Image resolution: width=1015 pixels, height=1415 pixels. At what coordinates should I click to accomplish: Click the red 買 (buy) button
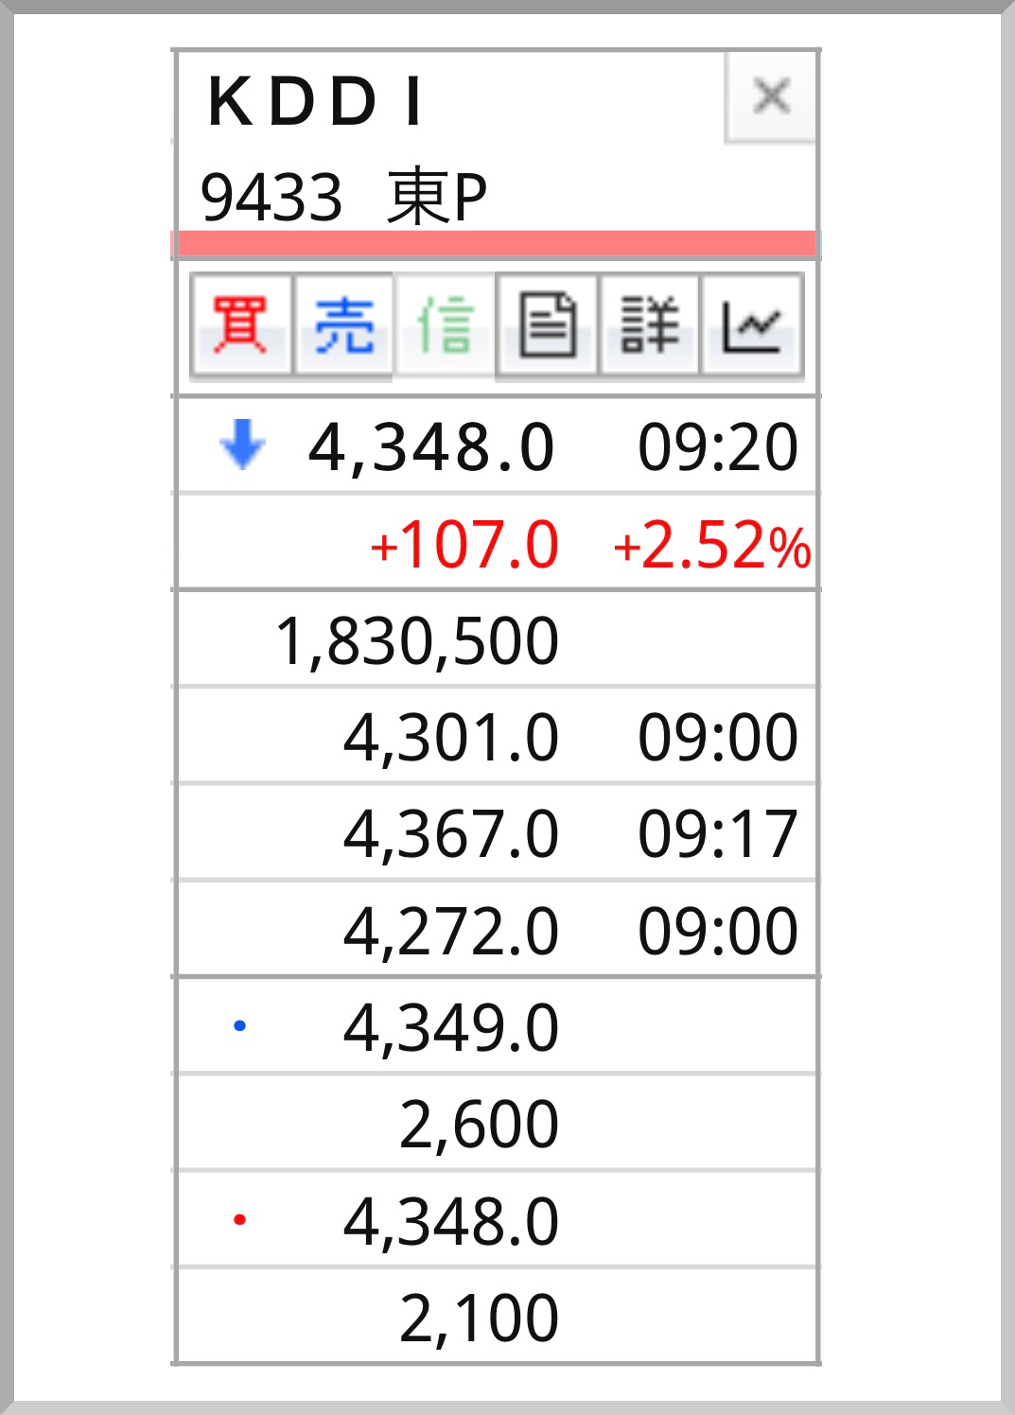tap(240, 325)
